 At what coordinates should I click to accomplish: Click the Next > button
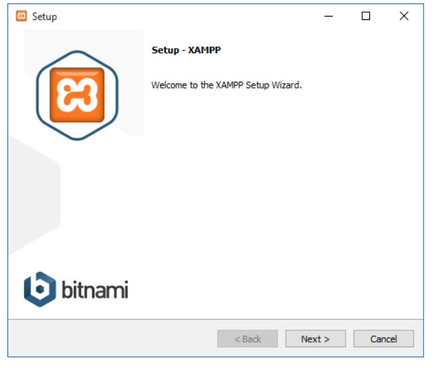pos(315,339)
